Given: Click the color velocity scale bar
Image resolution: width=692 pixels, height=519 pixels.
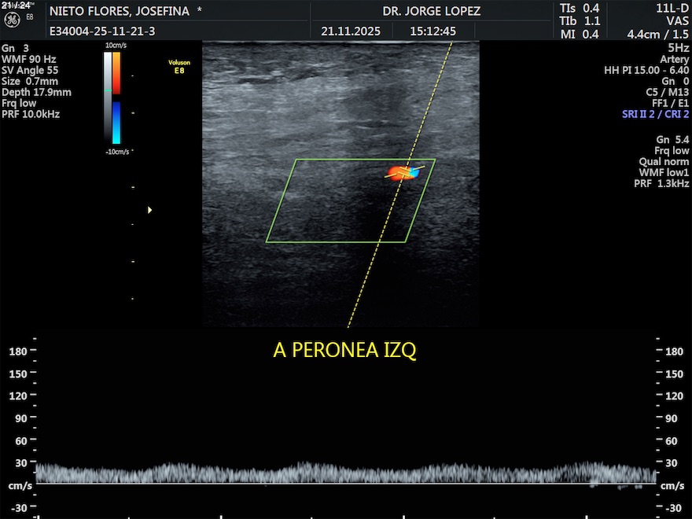Looking at the screenshot, I should pyautogui.click(x=116, y=98).
